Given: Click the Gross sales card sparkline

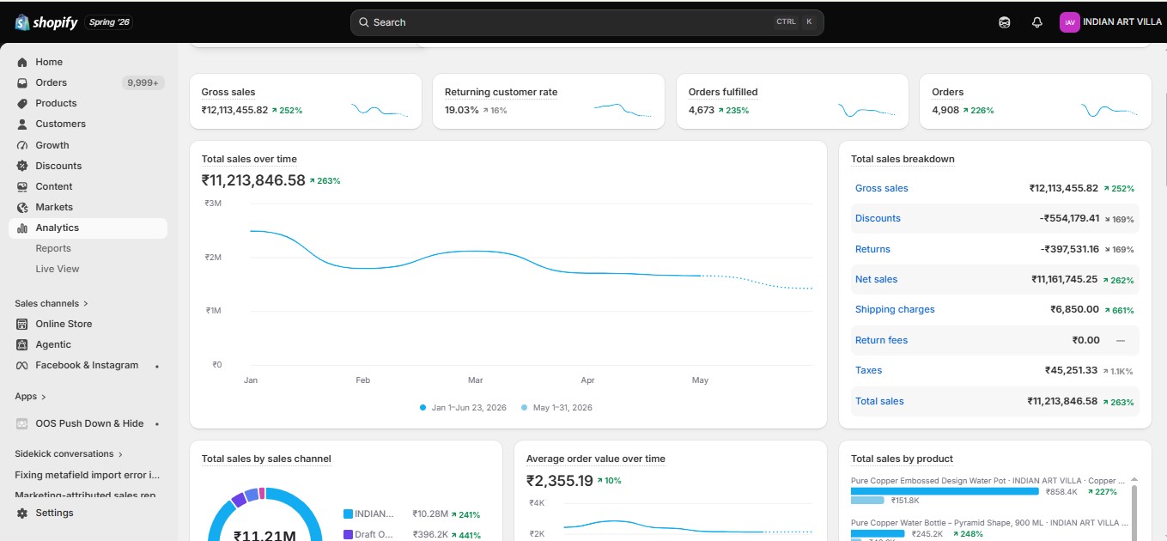Looking at the screenshot, I should [x=380, y=110].
